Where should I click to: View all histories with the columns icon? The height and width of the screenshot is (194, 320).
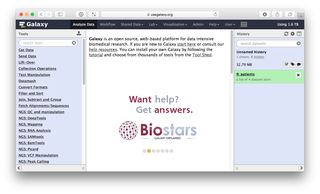point(299,34)
